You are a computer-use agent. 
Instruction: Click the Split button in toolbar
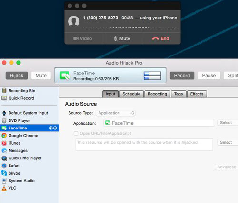231,75
